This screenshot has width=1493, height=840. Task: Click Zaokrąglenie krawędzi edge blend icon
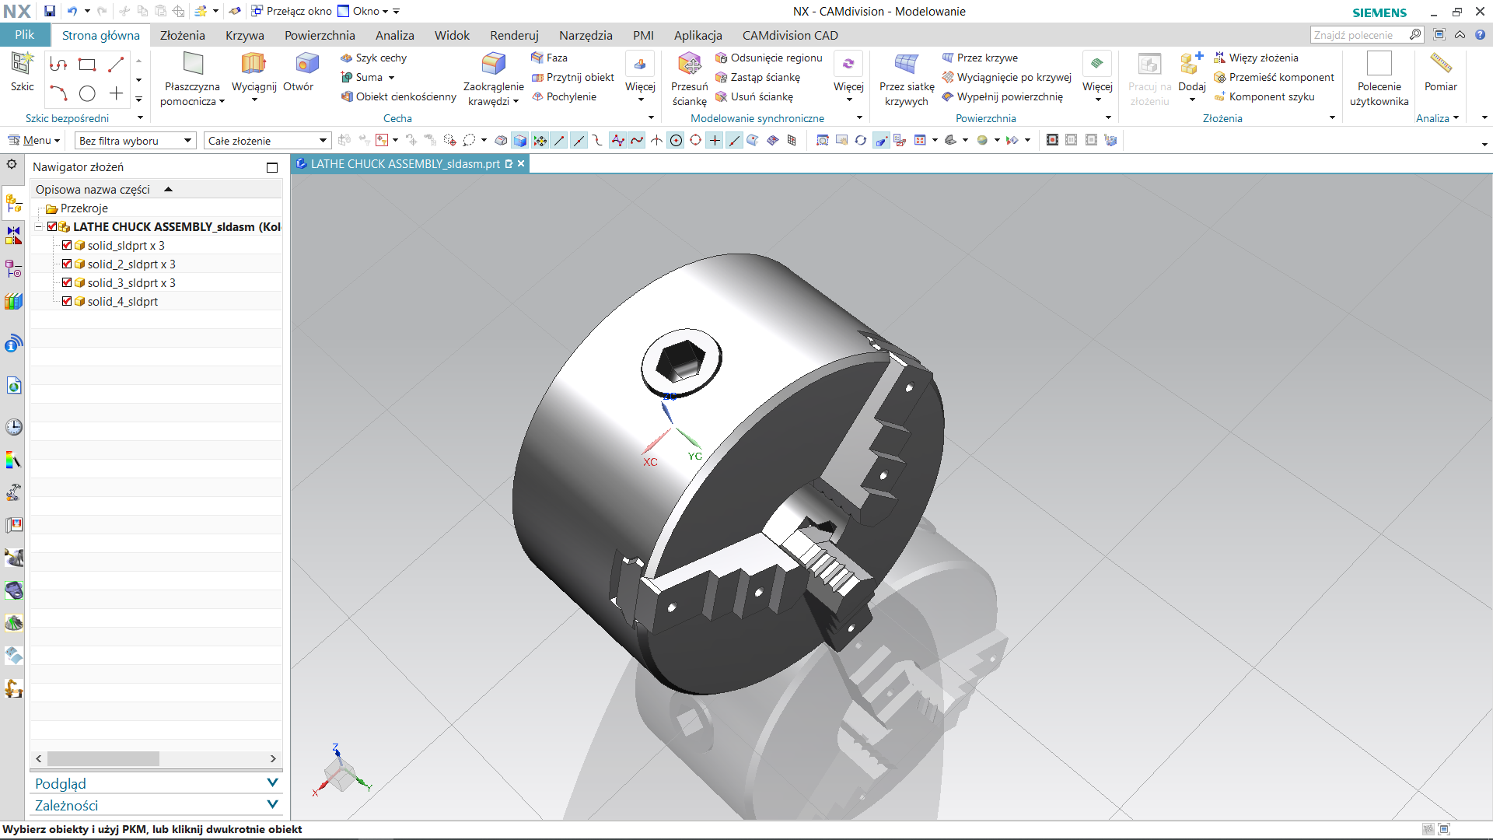coord(493,63)
